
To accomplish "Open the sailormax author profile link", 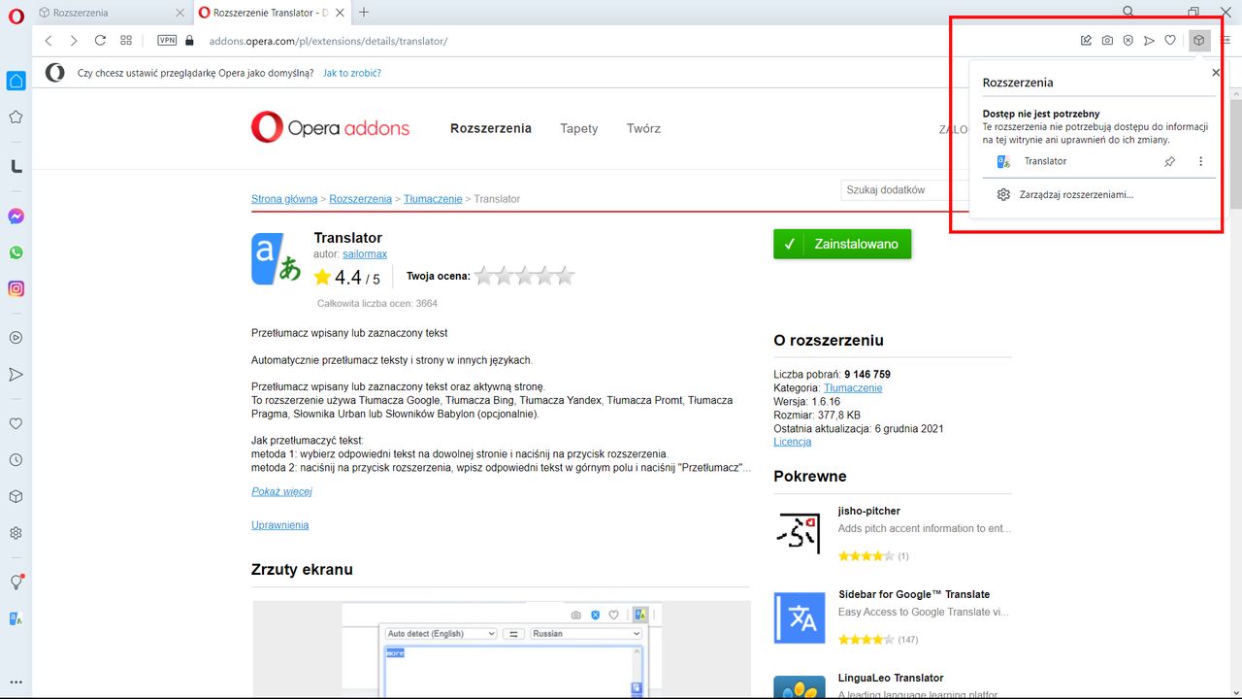I will 365,253.
